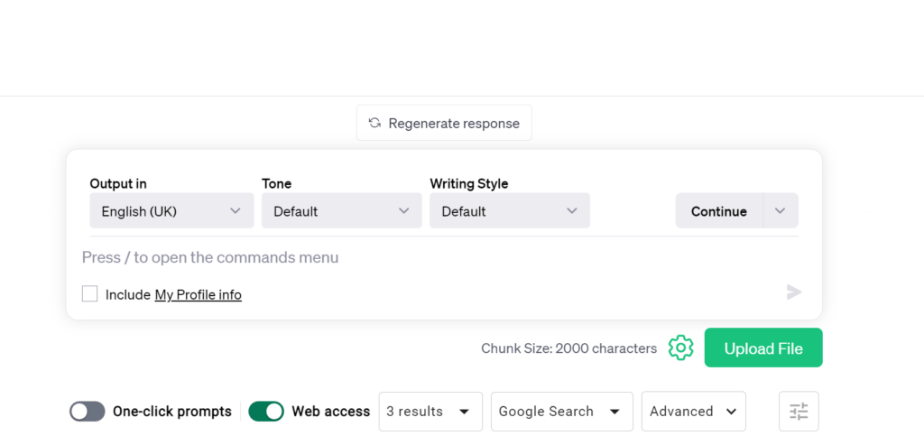Click the Chunk Size: 2000 characters text

(x=568, y=348)
